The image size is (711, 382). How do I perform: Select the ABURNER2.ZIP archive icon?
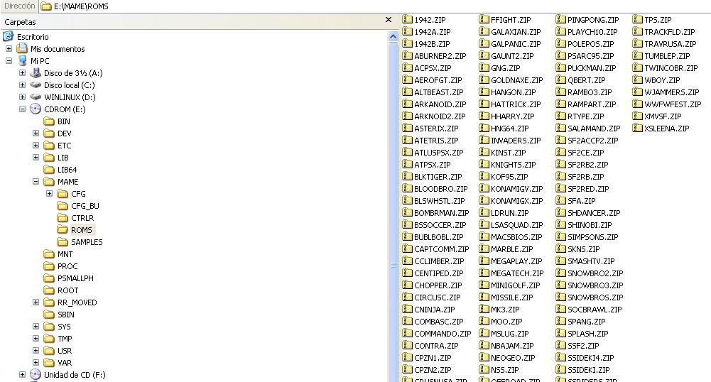[407, 55]
